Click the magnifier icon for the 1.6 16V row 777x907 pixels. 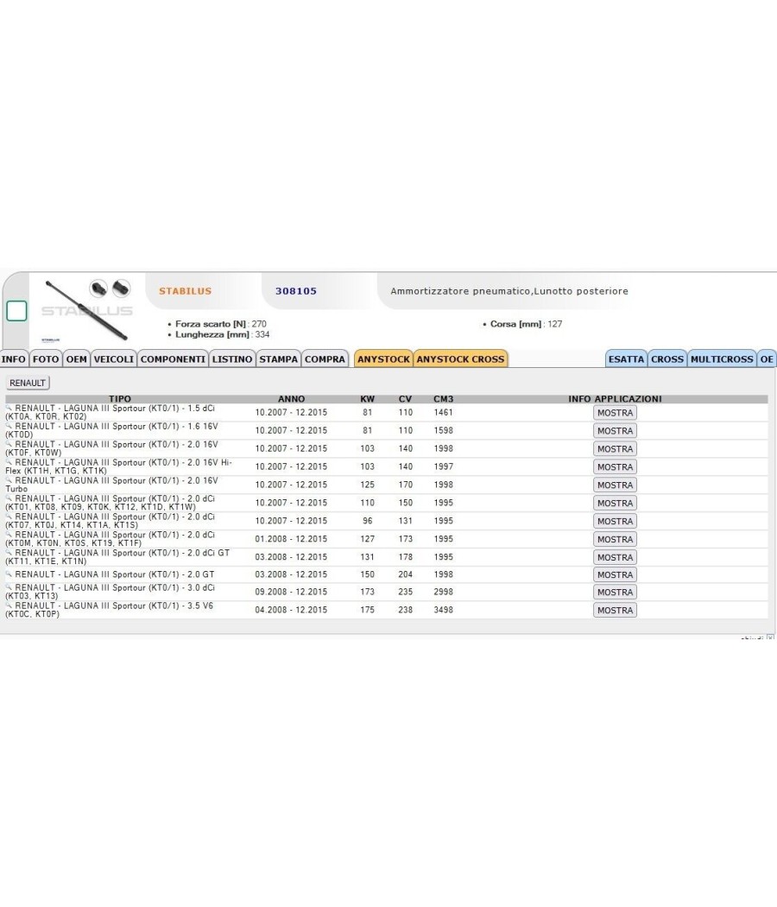pos(9,426)
